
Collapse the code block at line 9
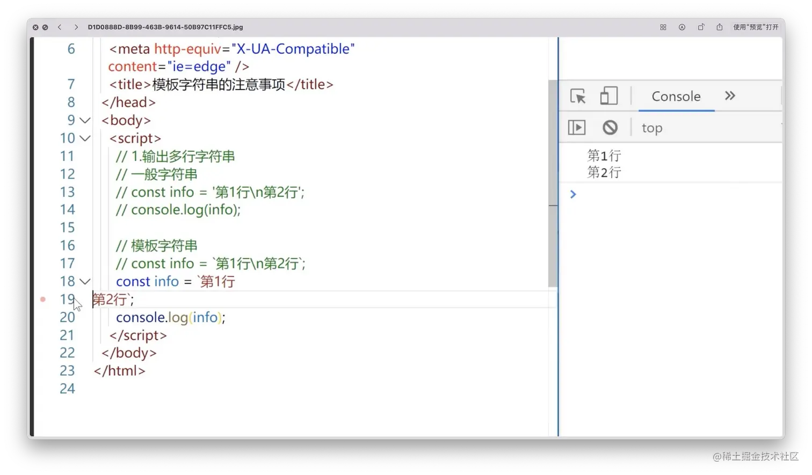click(85, 120)
